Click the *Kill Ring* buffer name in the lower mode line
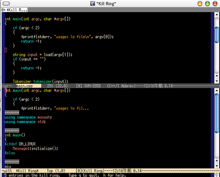This screenshot has width=220, height=177. (27, 171)
